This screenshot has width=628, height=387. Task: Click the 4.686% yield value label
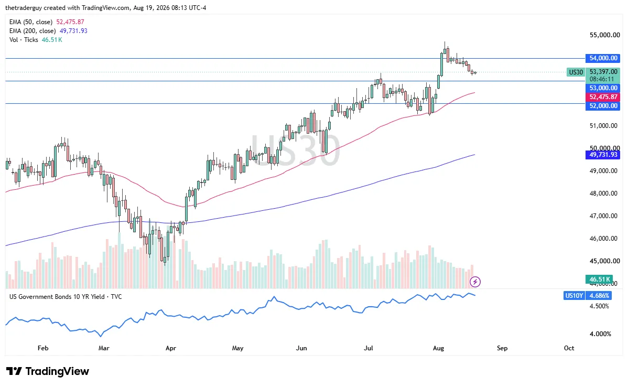[x=599, y=296]
